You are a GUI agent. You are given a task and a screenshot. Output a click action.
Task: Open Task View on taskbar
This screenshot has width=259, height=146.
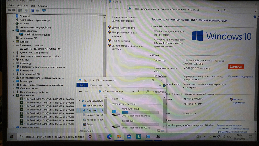[99, 137]
